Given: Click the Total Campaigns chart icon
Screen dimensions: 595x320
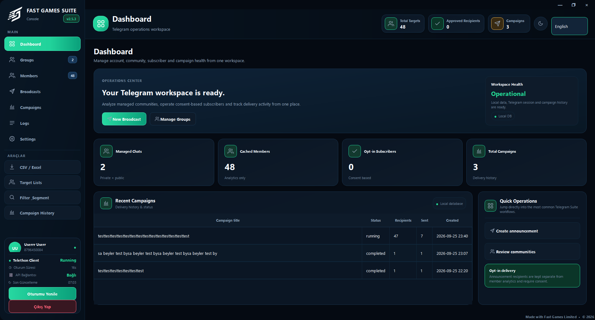Looking at the screenshot, I should (x=479, y=151).
